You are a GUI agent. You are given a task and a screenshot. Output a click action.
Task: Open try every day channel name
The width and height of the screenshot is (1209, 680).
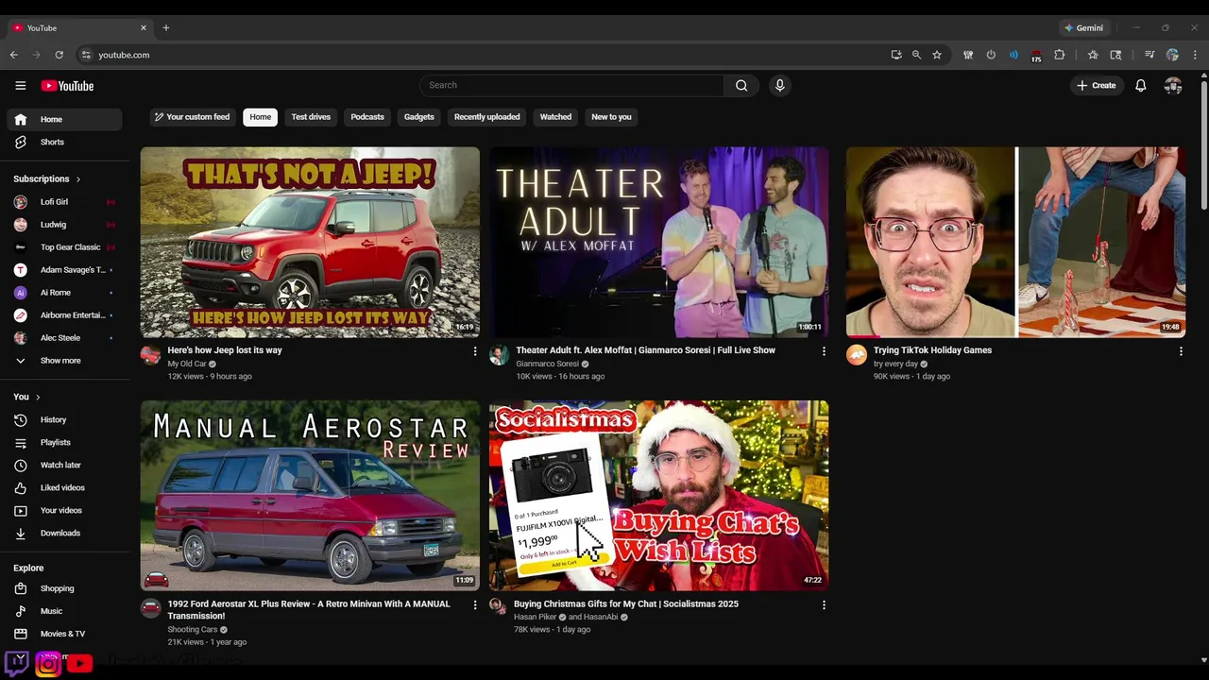pos(895,365)
